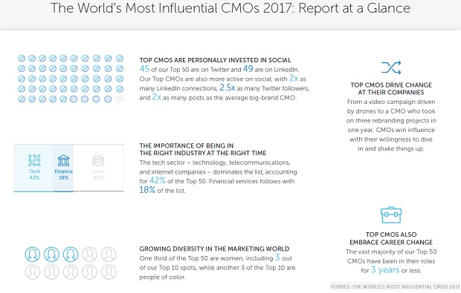This screenshot has height=293, width=461.
Task: Click the '3 years' highlighted text
Action: point(385,269)
